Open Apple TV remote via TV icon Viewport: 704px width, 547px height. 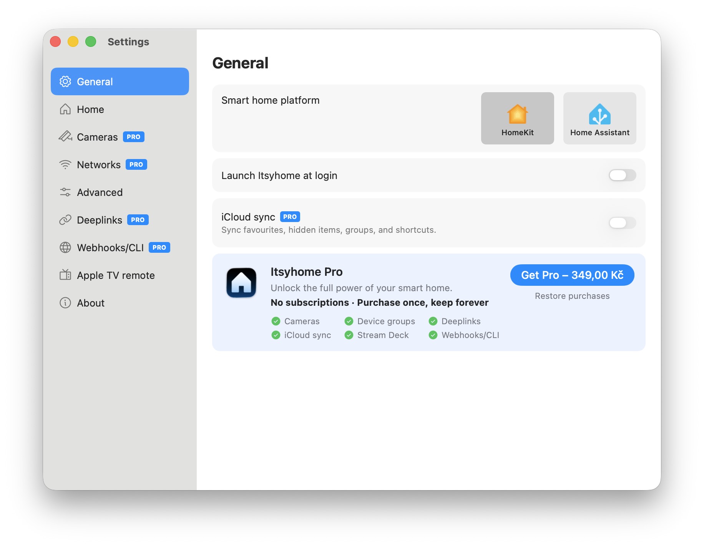[65, 275]
